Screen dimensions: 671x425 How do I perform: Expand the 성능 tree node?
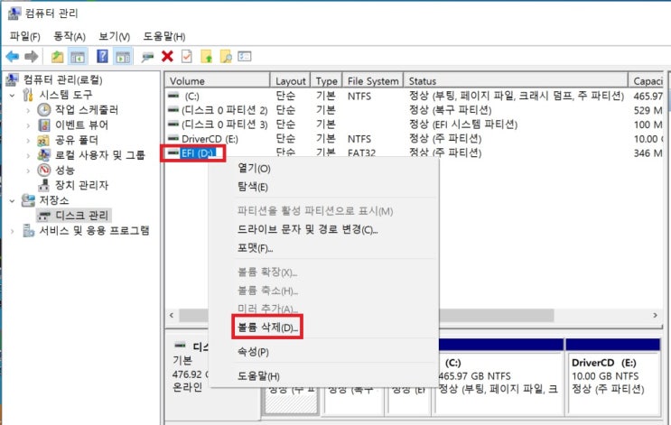(x=28, y=171)
